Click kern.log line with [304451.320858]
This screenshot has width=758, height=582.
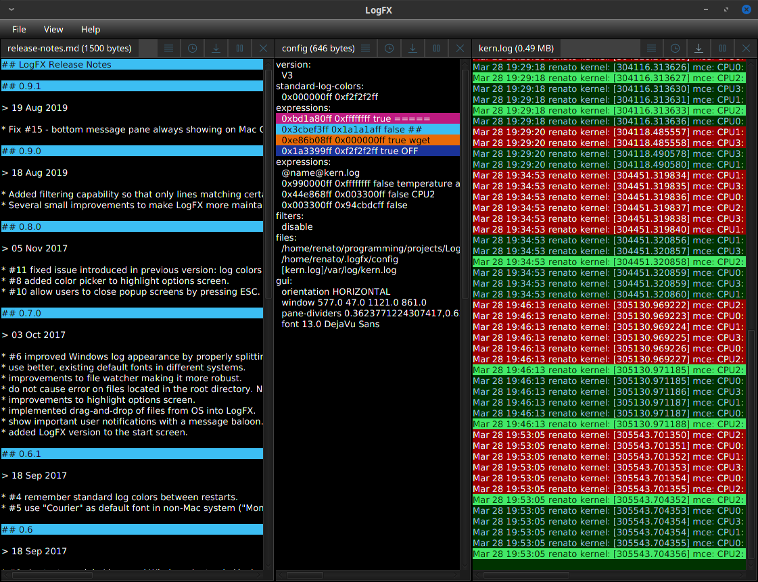point(609,262)
